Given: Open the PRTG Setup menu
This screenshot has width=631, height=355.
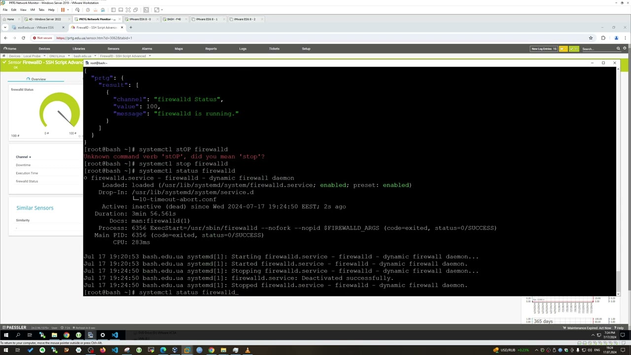Looking at the screenshot, I should click(x=306, y=49).
